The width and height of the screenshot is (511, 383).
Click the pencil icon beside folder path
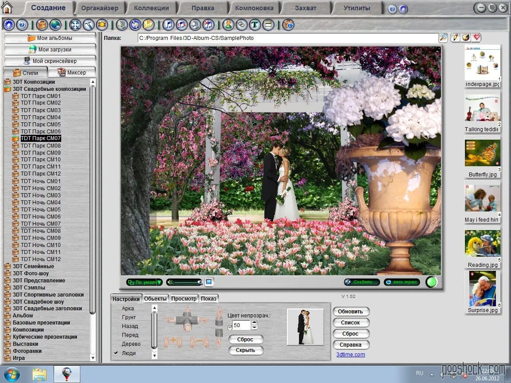tap(455, 37)
